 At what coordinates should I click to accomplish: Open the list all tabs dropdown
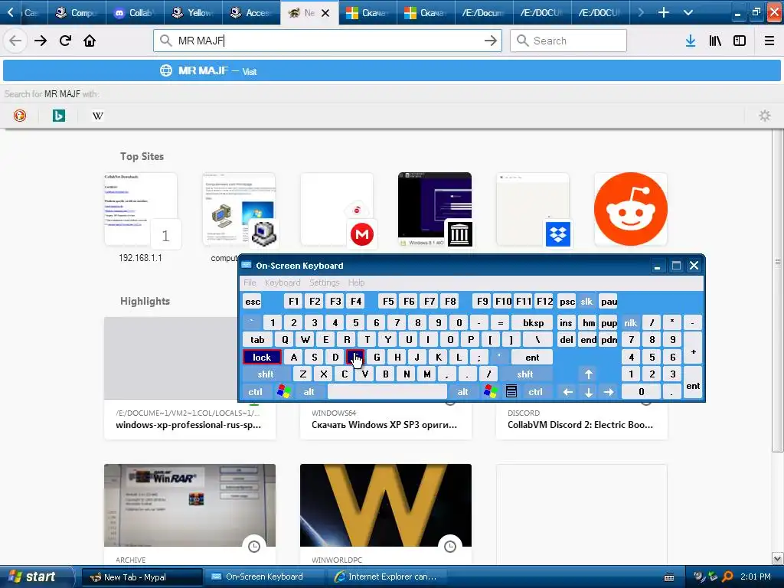pos(688,12)
